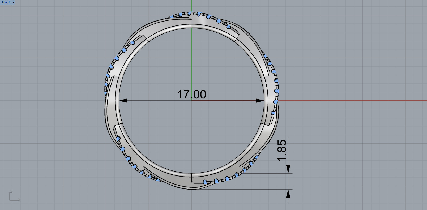Image resolution: width=427 pixels, height=210 pixels.
Task: Open the Front viewport dropdown arrow
Action: point(13,2)
